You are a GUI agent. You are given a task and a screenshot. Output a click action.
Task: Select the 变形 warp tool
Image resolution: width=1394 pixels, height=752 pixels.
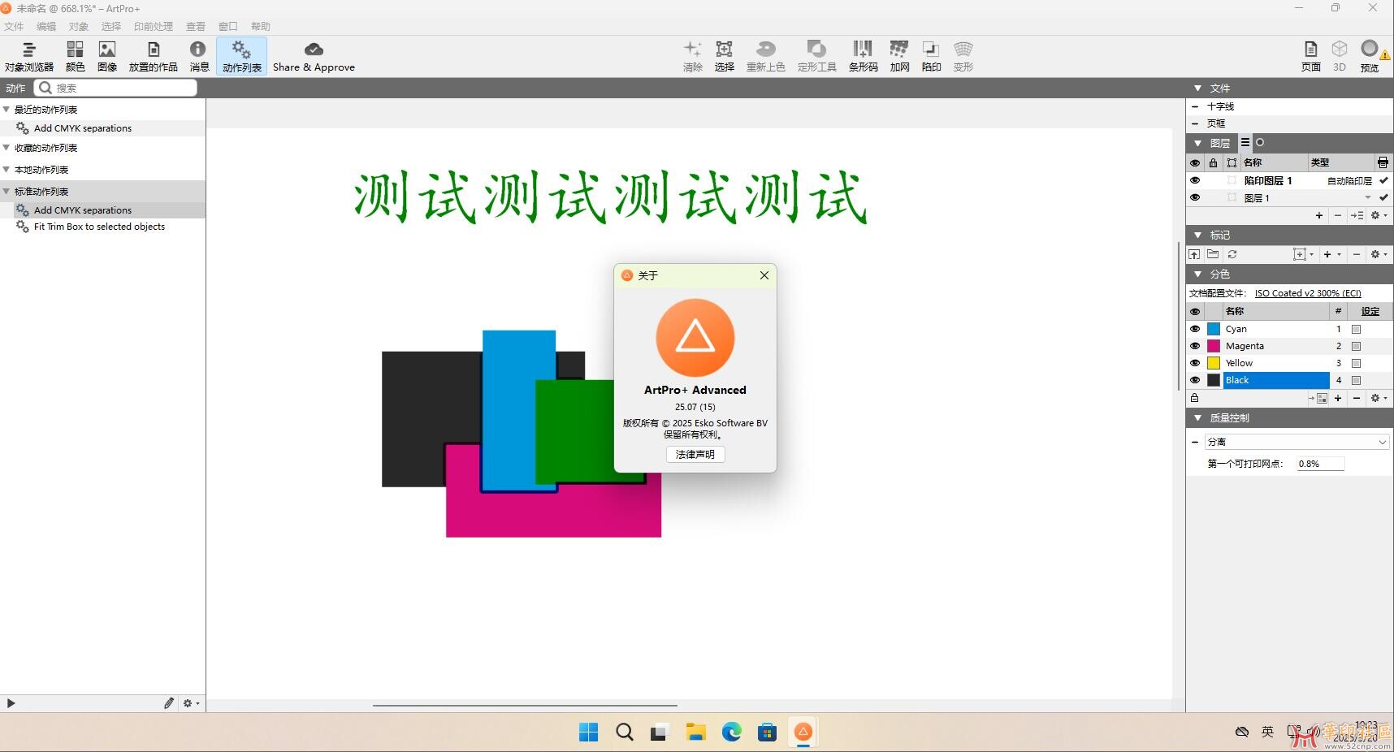click(x=963, y=57)
